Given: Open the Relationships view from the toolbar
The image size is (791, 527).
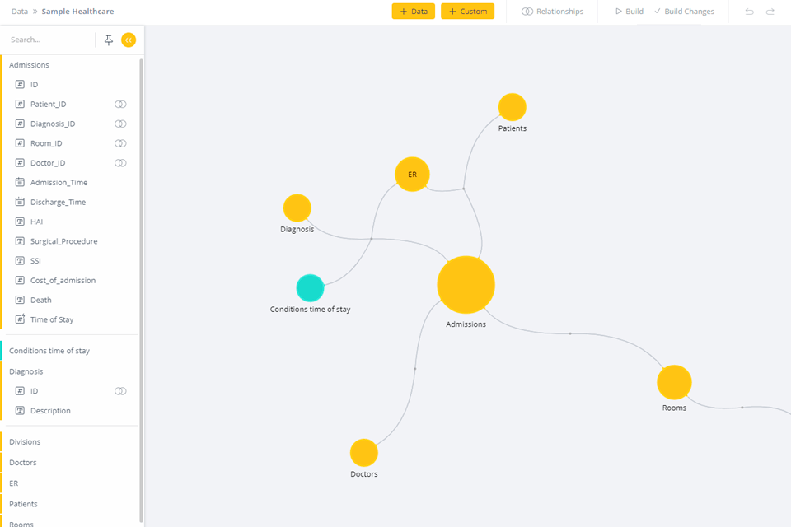Looking at the screenshot, I should 550,11.
